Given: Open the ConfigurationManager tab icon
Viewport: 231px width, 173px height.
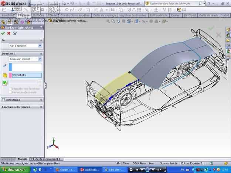Looking at the screenshot, I should click(x=16, y=22).
